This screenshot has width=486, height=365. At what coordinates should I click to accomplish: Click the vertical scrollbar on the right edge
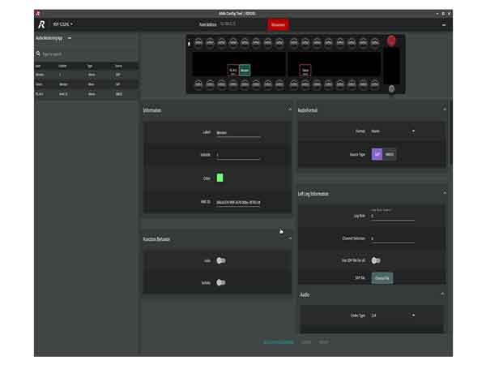tap(450, 134)
